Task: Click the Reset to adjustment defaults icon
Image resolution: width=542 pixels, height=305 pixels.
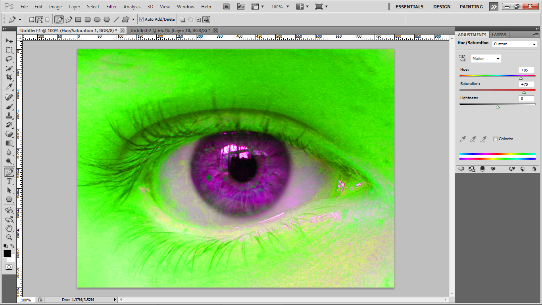Action: 523,169
